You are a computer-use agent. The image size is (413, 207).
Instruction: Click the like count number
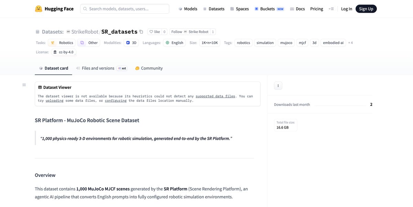(165, 32)
